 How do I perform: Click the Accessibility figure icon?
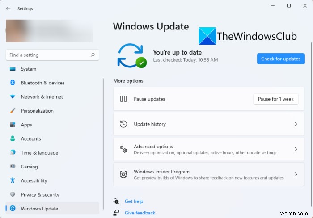[13, 180]
